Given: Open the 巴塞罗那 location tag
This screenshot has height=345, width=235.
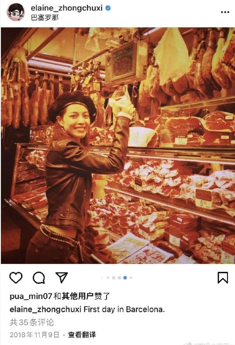Looking at the screenshot, I should pyautogui.click(x=45, y=18).
